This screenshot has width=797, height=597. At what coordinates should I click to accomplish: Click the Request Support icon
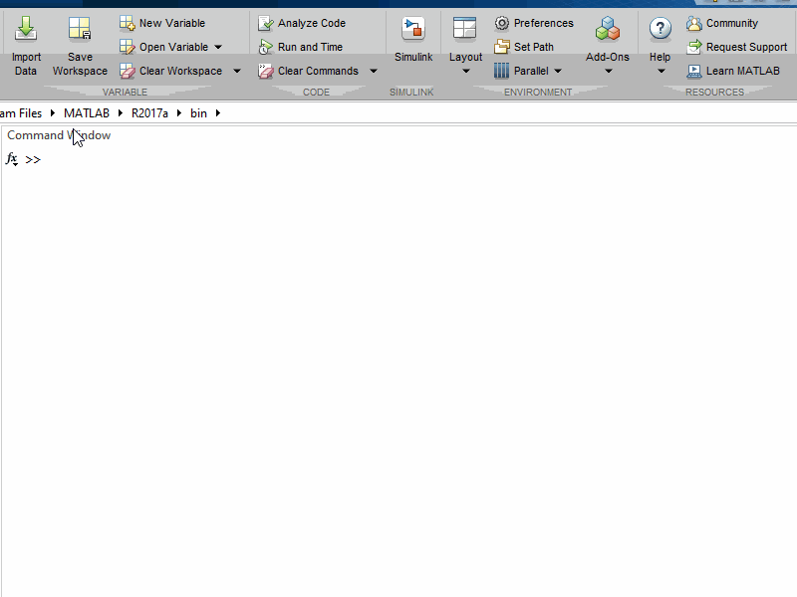pos(693,47)
